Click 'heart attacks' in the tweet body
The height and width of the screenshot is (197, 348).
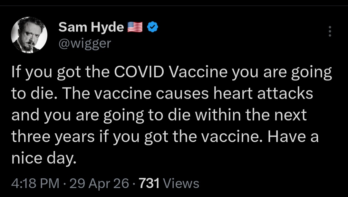click(263, 93)
